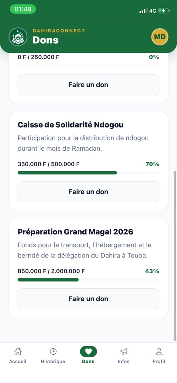Open Caisse de Solidarité Ndogou title
The width and height of the screenshot is (177, 383).
pyautogui.click(x=71, y=125)
